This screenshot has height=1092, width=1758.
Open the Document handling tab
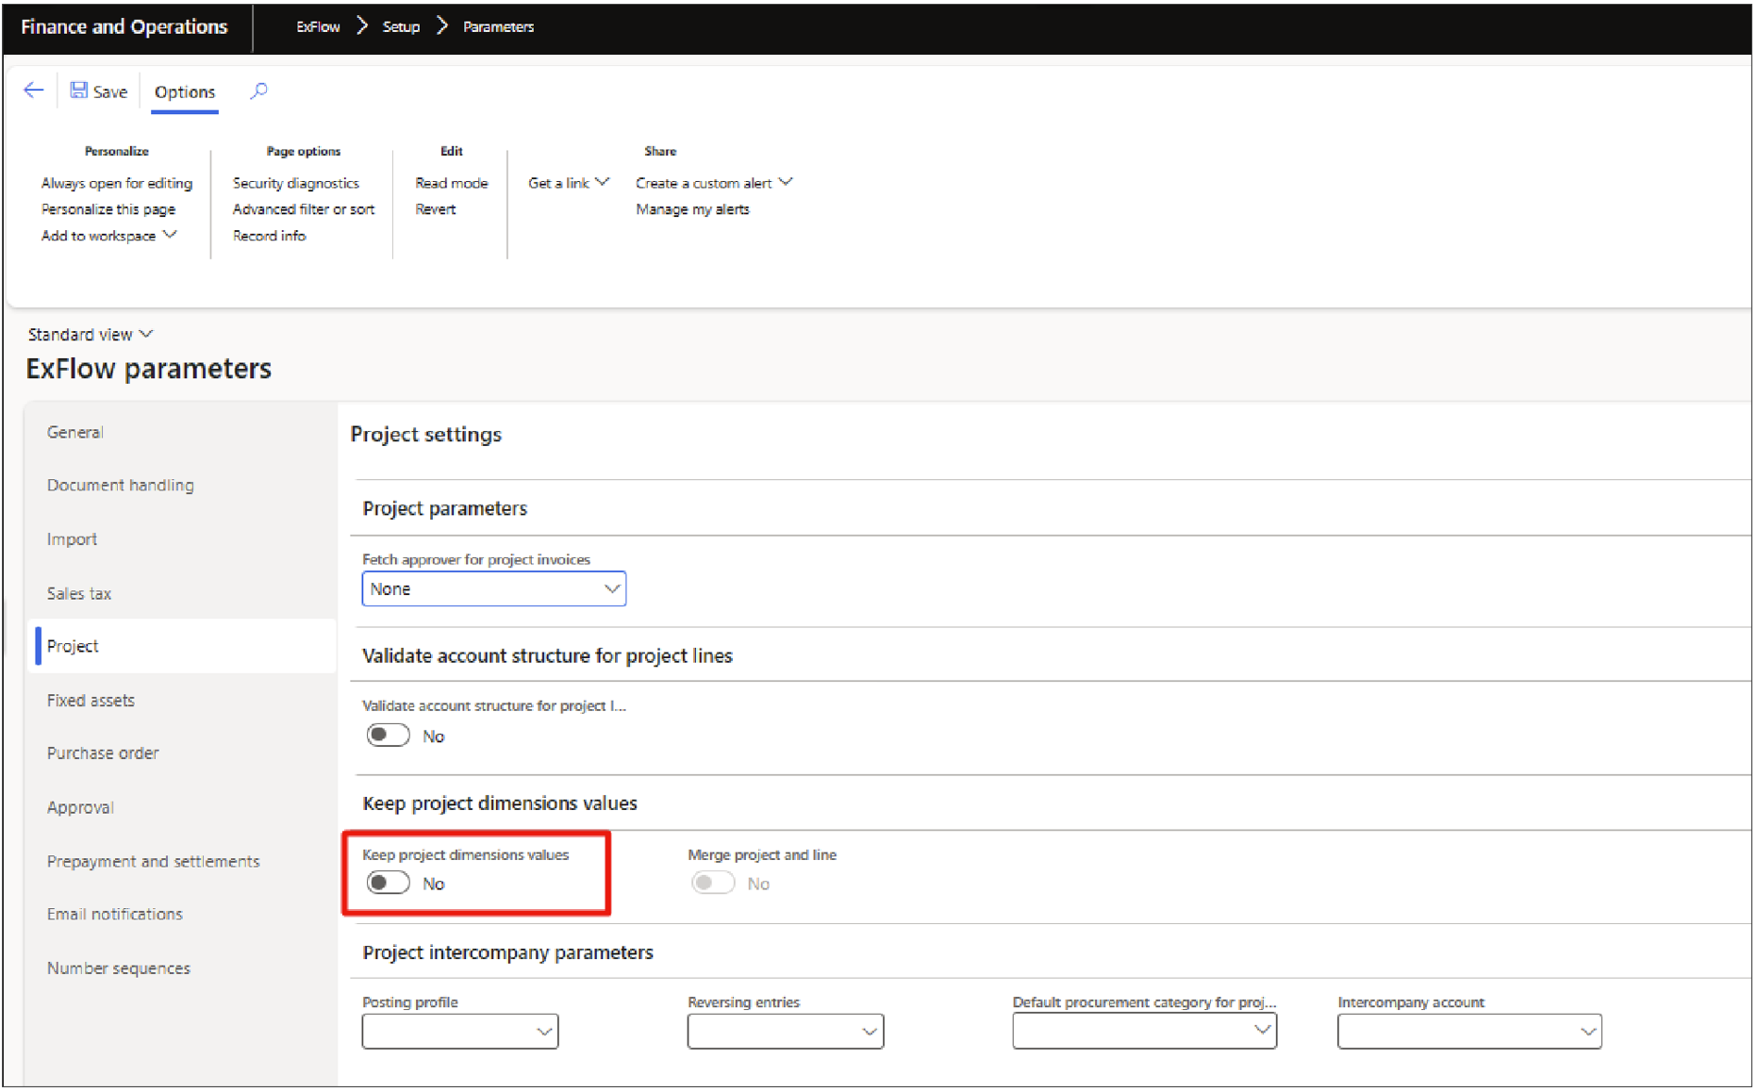[x=121, y=485]
